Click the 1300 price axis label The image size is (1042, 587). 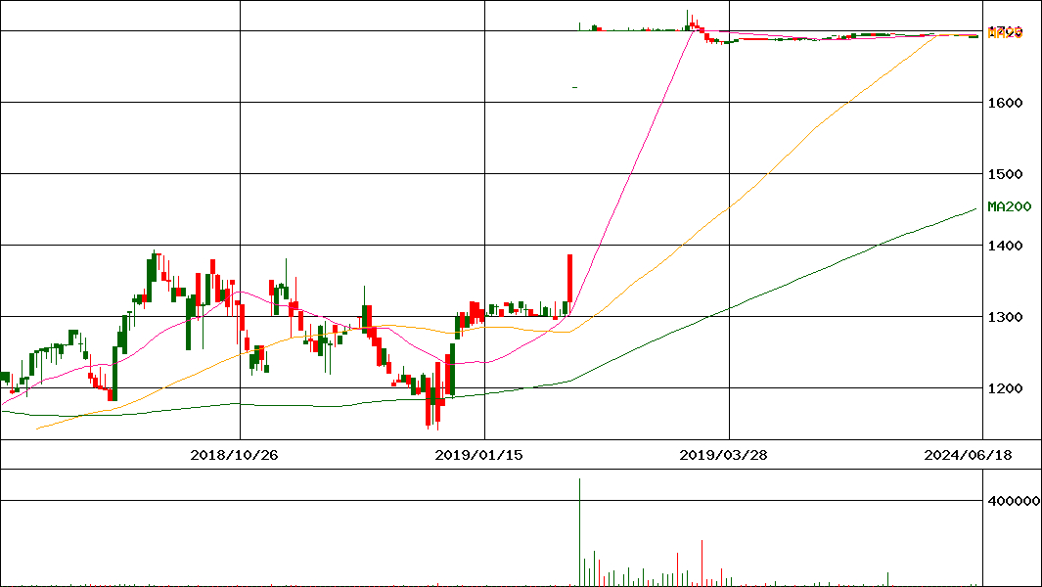(x=1005, y=317)
